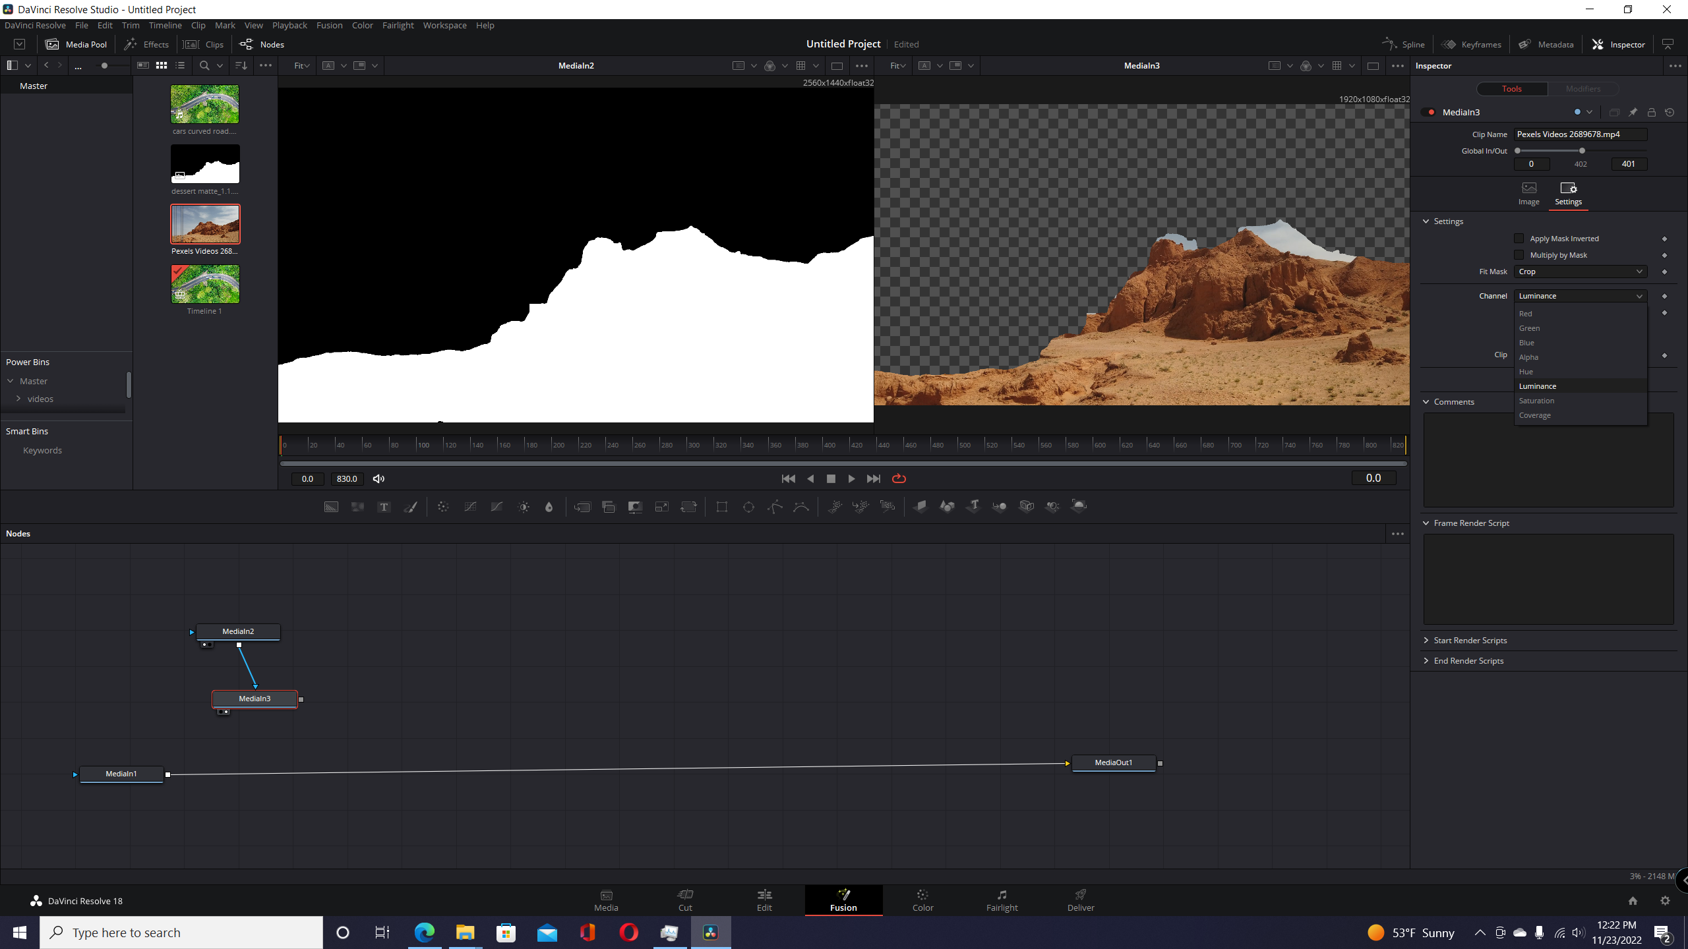Switch to the Image tab in Inspector
This screenshot has width=1688, height=949.
click(1528, 194)
